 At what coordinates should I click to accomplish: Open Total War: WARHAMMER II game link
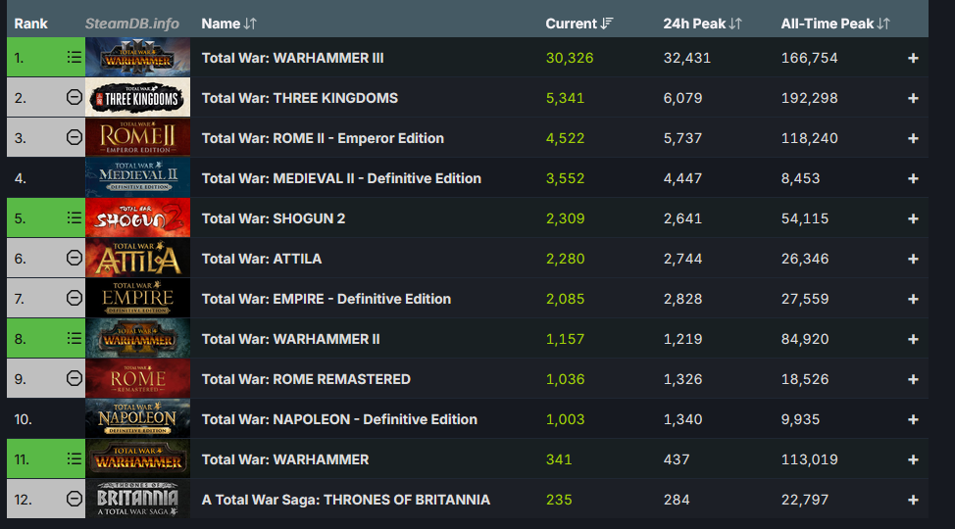tap(290, 339)
